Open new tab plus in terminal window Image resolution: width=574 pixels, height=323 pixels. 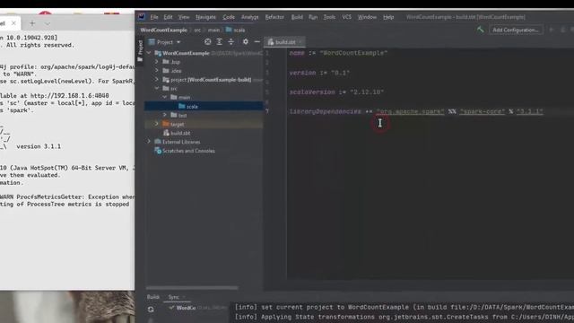32,23
